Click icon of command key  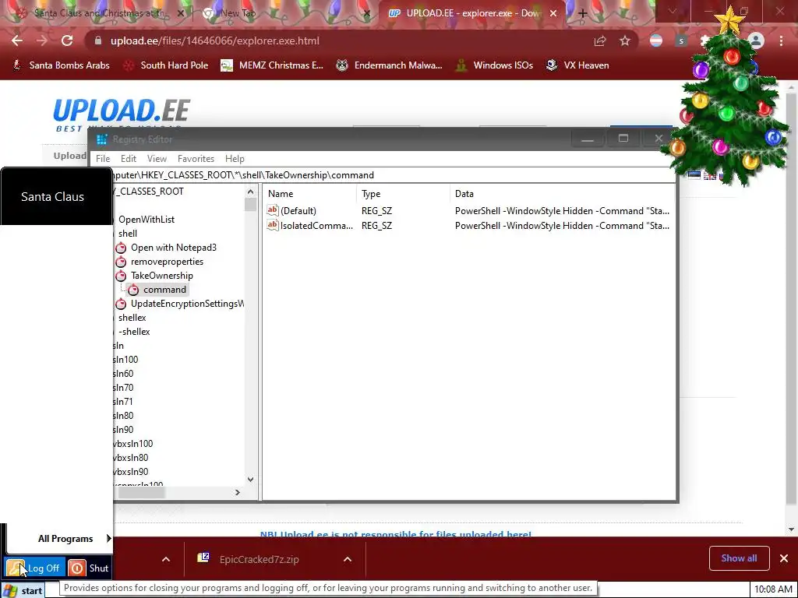(132, 290)
